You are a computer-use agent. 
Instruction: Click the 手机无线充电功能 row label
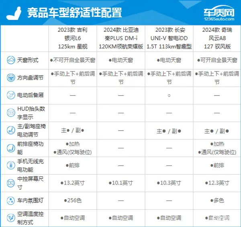pos(30,166)
